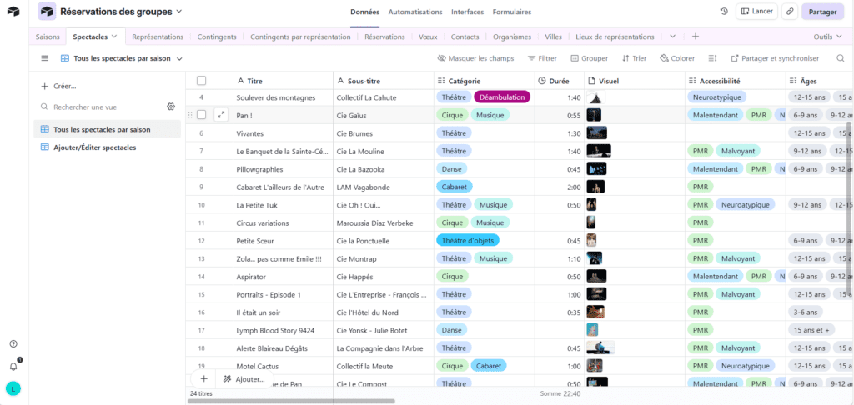Screen dimensions: 854x405
Task: Check the checkbox for row Pan !
Action: point(201,116)
